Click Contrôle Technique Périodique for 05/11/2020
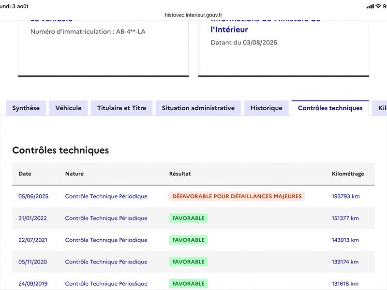Screen dimensions: 387x290 106,262
